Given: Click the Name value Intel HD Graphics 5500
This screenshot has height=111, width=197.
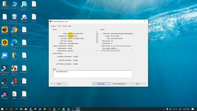Looking at the screenshot, I should point(75,34).
